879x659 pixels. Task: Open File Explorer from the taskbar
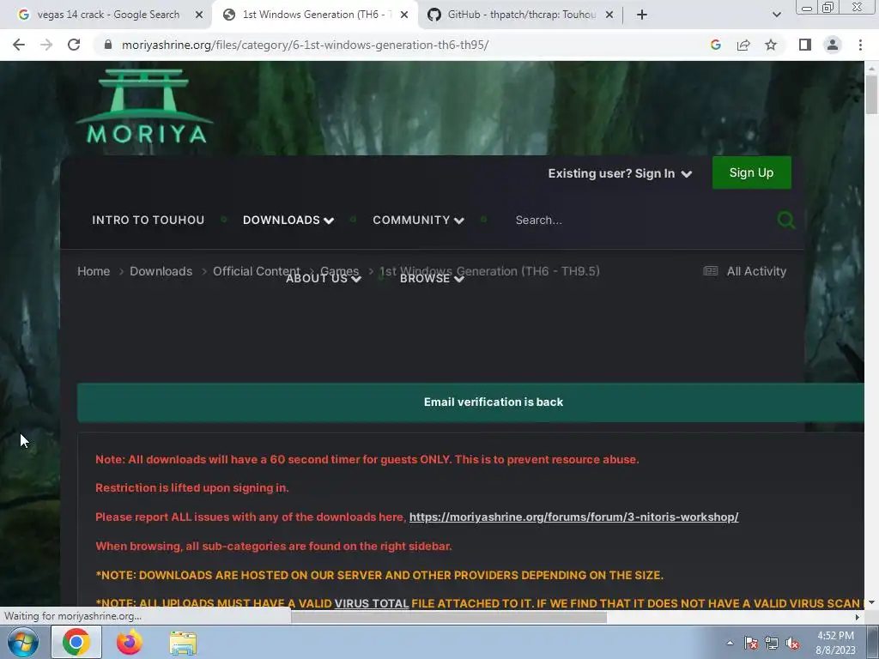coord(183,644)
